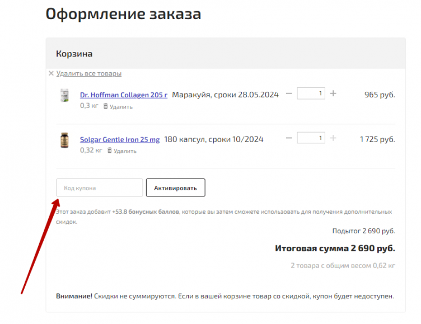The width and height of the screenshot is (421, 324).
Task: Decrease quantity of Dr. Hoffman Collagen with minus
Action: 289,93
